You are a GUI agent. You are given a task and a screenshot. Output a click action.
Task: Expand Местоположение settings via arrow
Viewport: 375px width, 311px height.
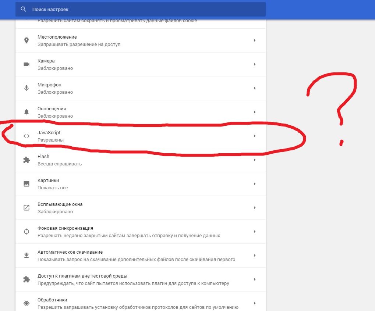[254, 40]
